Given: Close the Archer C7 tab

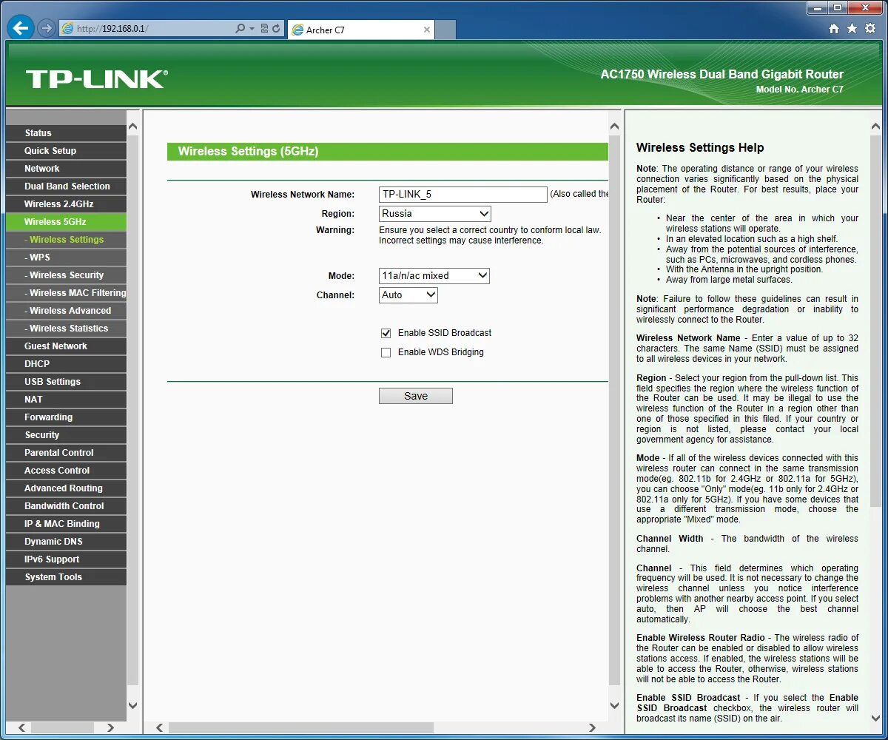Looking at the screenshot, I should (x=427, y=30).
